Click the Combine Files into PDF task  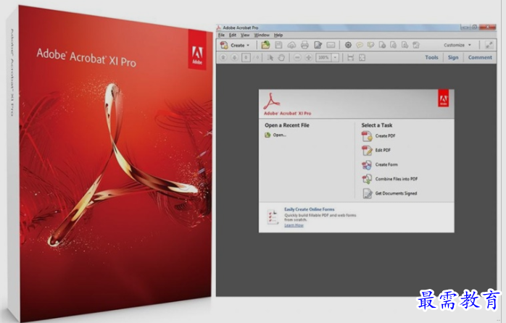pyautogui.click(x=390, y=179)
